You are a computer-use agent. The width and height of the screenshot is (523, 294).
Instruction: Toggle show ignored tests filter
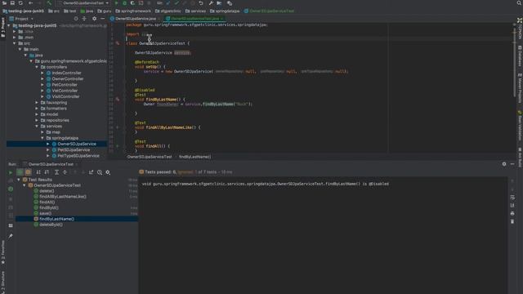pos(28,172)
